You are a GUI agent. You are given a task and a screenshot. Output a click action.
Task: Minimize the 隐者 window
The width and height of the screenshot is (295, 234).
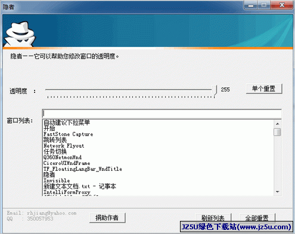coord(251,5)
